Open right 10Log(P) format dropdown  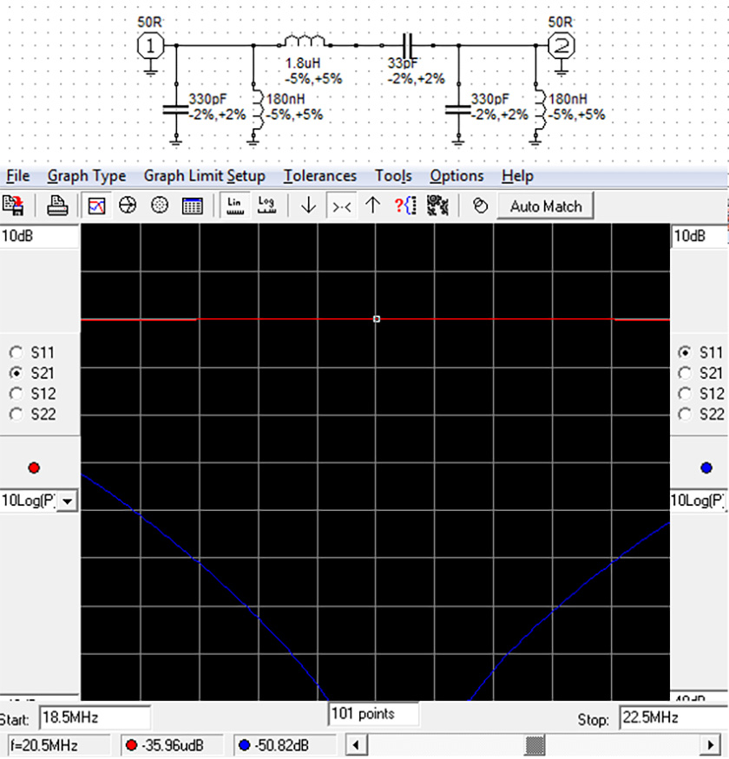699,500
